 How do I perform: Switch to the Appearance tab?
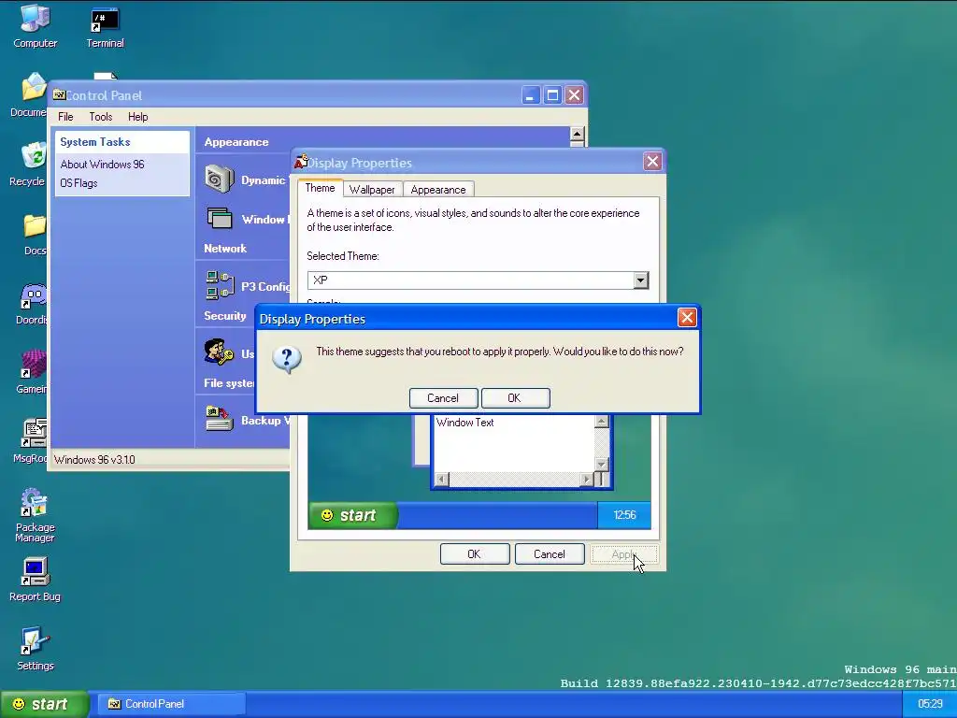438,189
